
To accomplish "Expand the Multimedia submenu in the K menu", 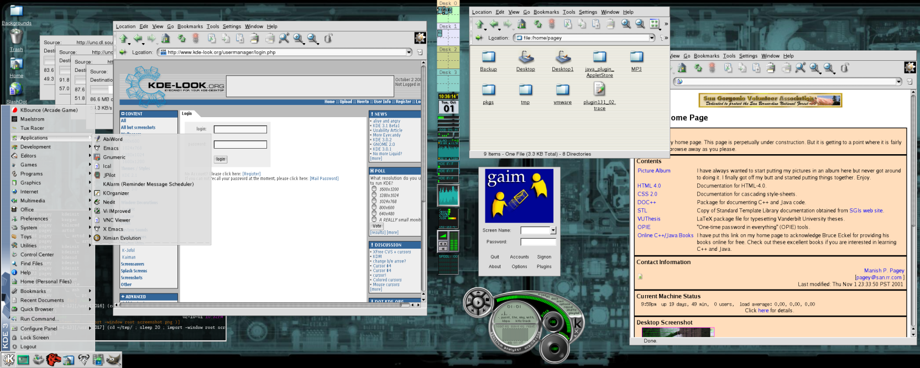I will (53, 201).
